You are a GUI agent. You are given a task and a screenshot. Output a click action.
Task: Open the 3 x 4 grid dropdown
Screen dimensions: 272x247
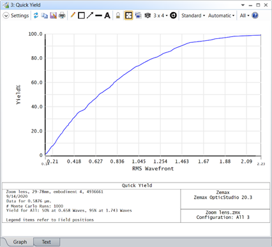pyautogui.click(x=160, y=15)
